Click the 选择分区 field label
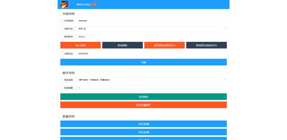Screen dimensions: 287x140 click(69, 29)
